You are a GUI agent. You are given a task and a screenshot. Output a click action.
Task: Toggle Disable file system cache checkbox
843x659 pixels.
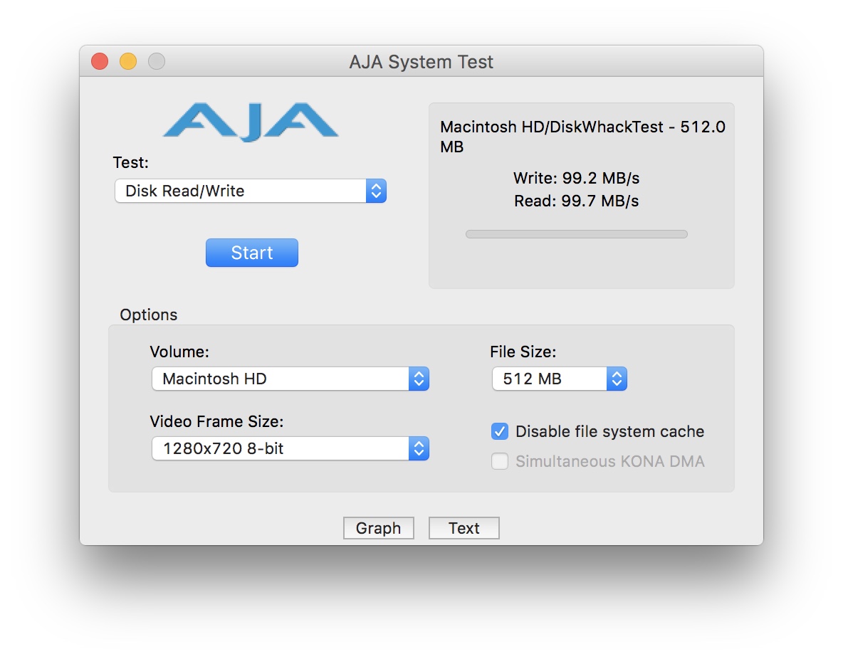(500, 431)
